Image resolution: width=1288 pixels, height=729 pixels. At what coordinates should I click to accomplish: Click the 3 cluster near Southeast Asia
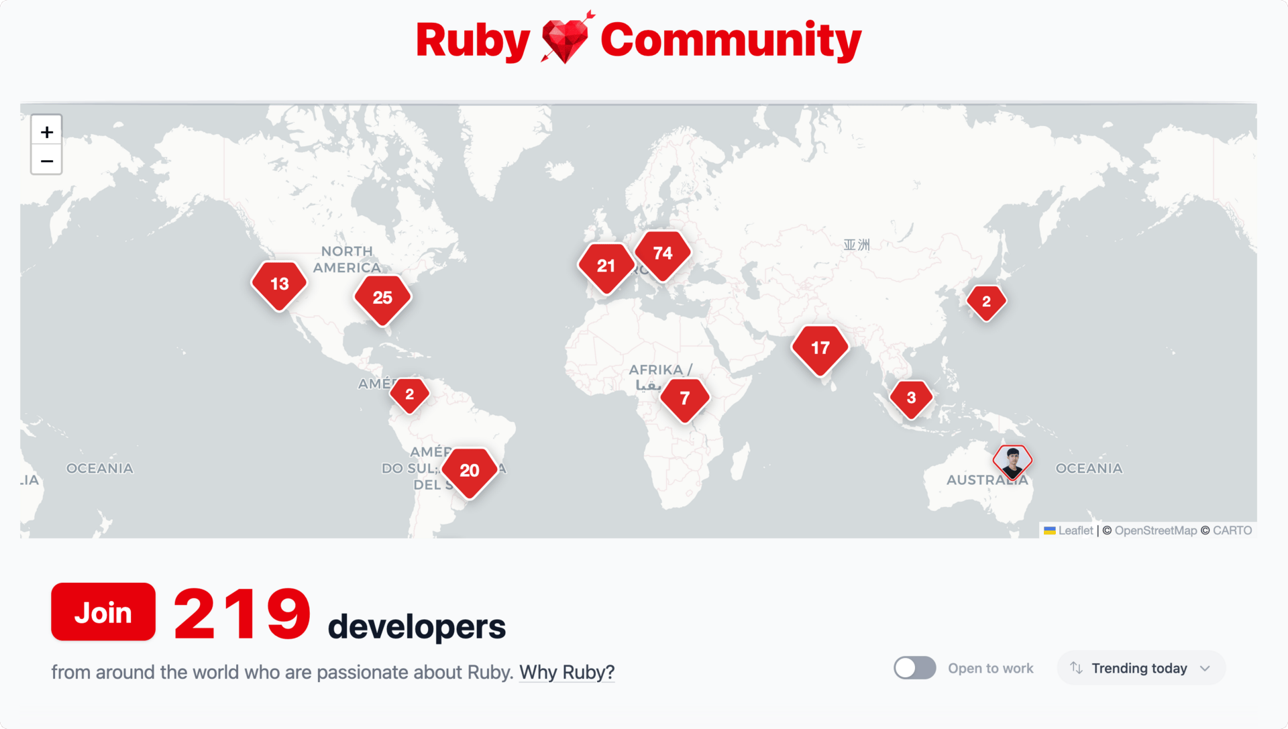(x=911, y=398)
